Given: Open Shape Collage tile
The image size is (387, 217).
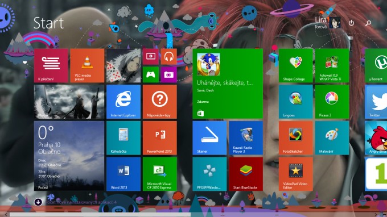Looking at the screenshot, I should (x=296, y=65).
